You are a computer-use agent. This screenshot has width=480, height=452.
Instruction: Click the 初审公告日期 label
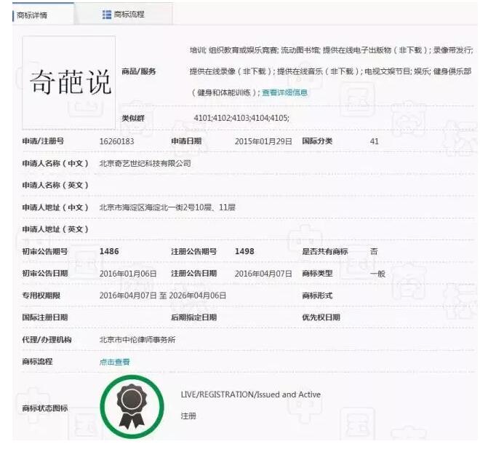pos(44,274)
